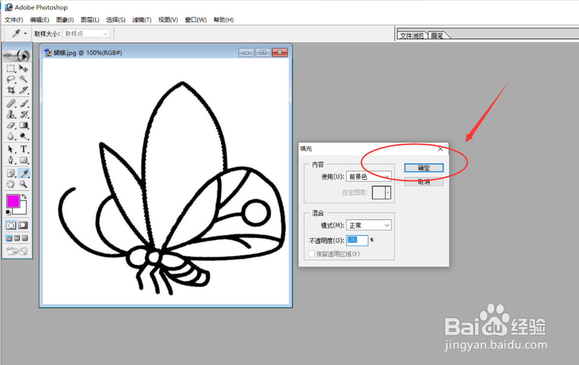Select the Type tool
This screenshot has width=579, height=365.
click(x=23, y=149)
